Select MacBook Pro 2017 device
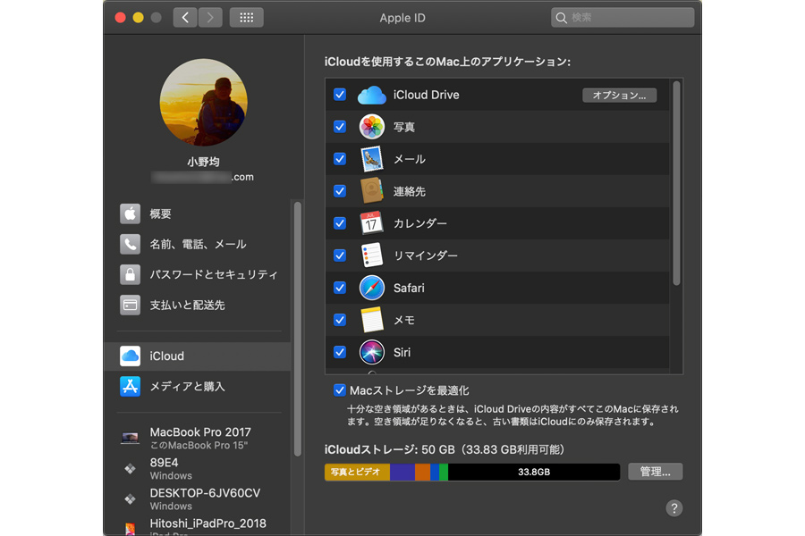805x536 pixels. point(200,437)
